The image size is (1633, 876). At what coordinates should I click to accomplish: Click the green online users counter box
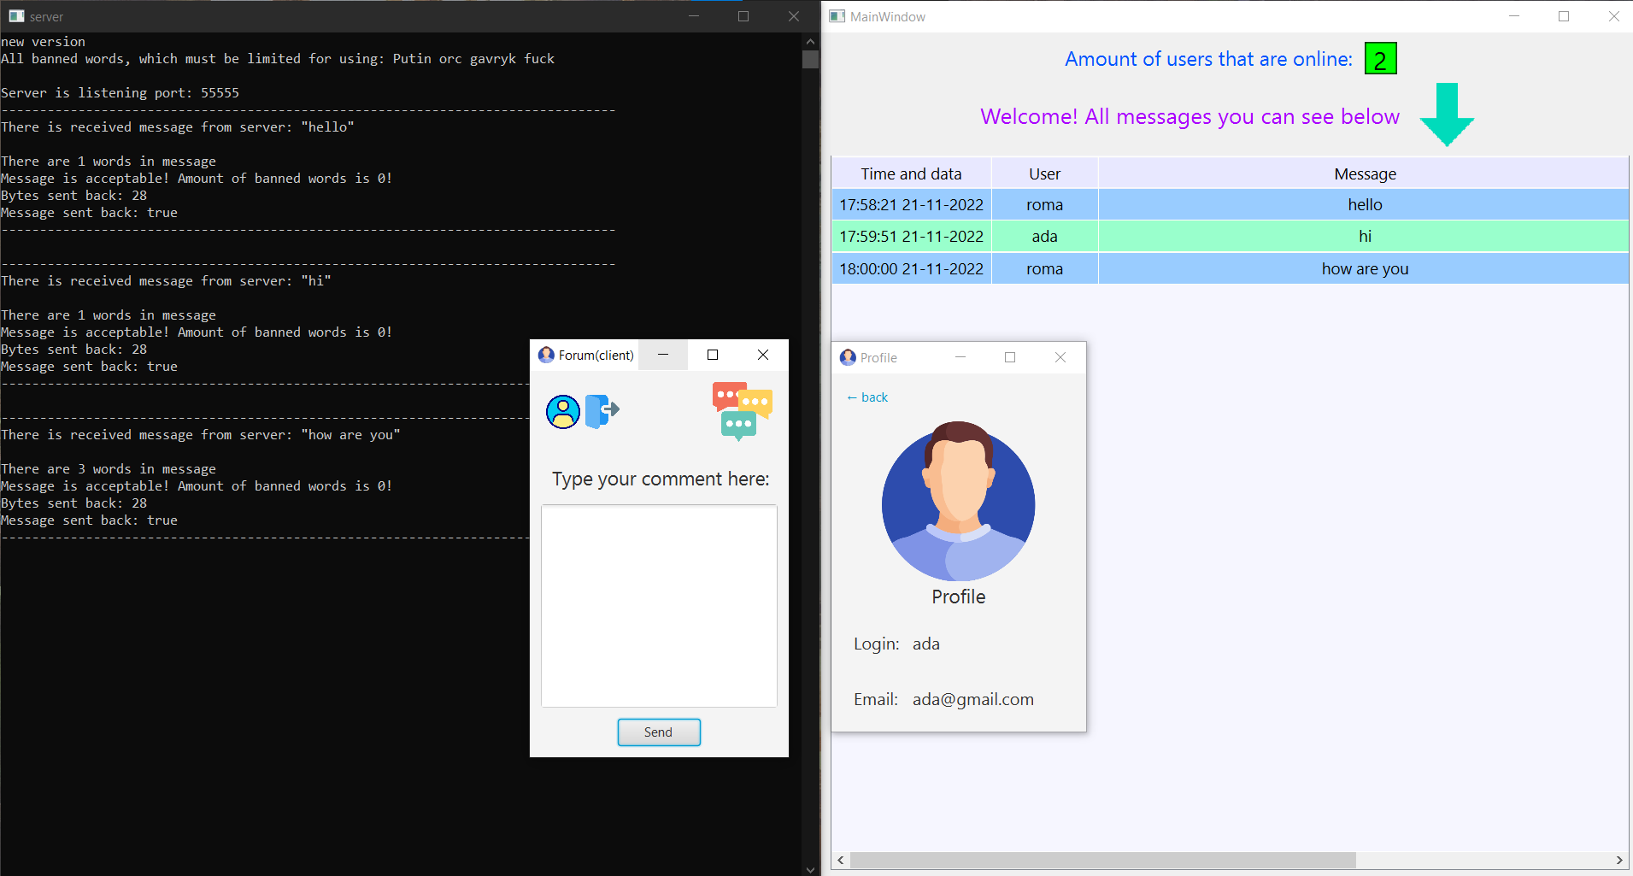point(1382,58)
